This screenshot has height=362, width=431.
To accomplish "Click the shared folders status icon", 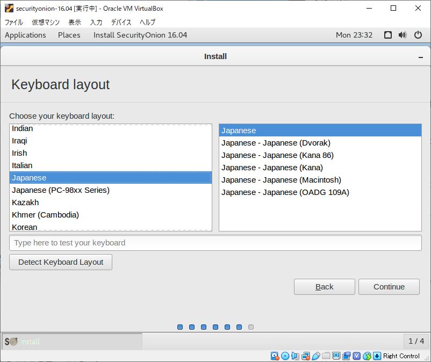I will (326, 356).
